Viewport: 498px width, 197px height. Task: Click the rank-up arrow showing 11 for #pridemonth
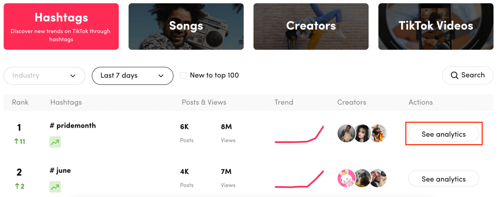(x=19, y=141)
